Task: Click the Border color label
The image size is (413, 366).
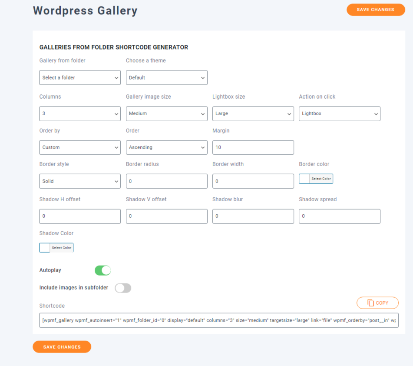Action: 314,164
